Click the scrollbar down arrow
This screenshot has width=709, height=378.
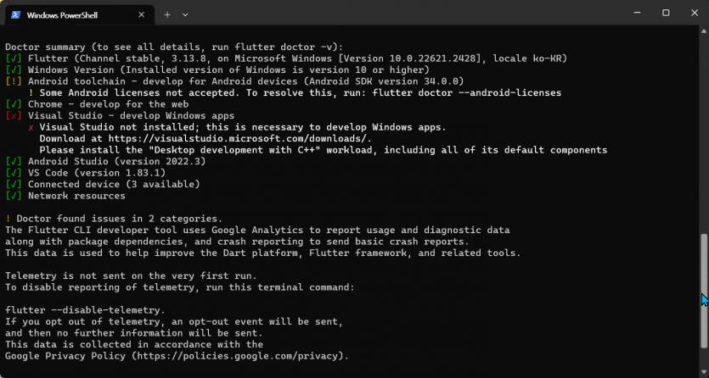point(704,372)
